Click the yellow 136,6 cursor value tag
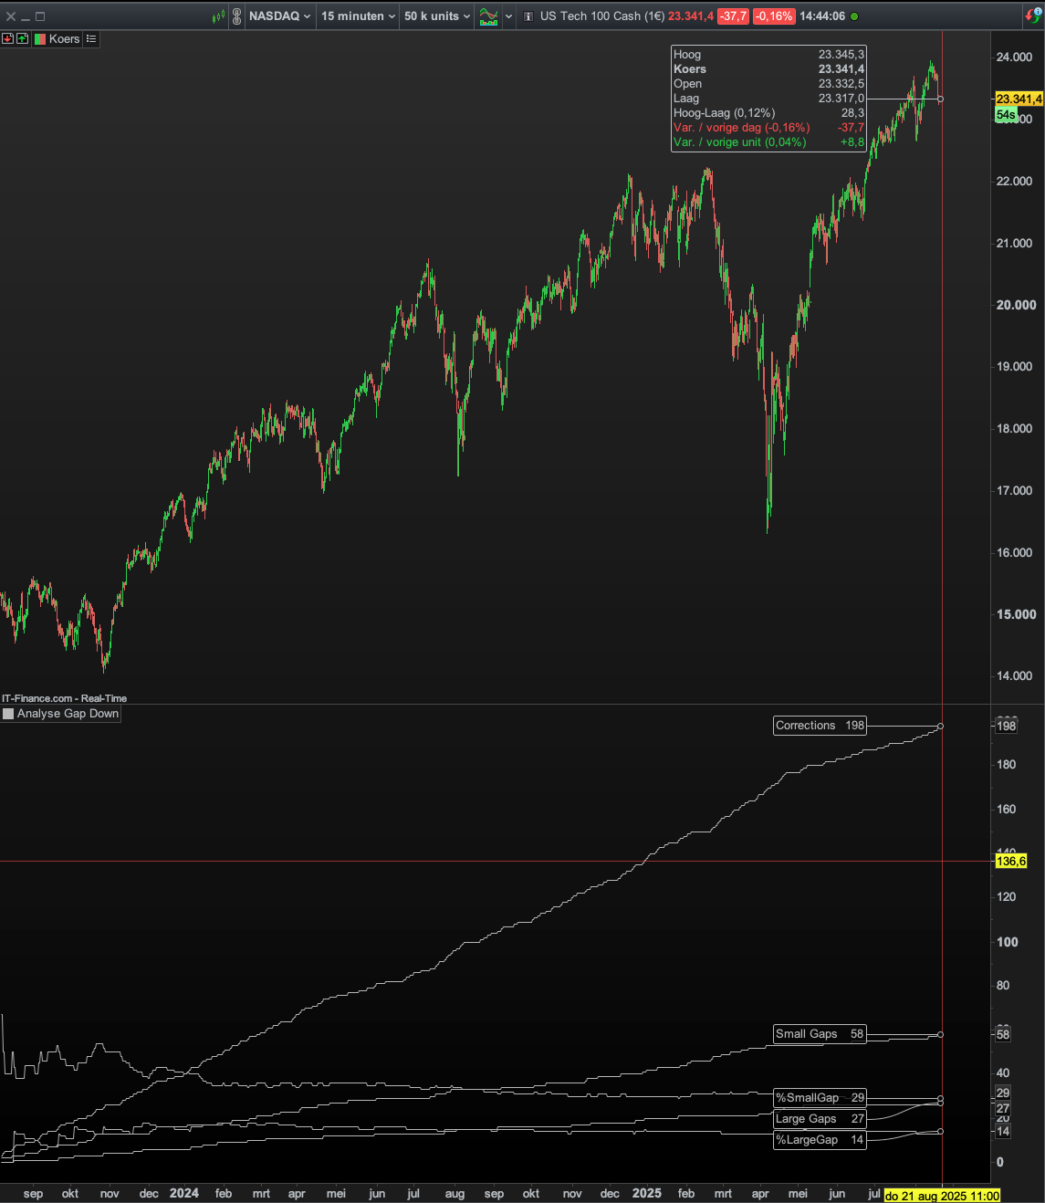This screenshot has height=1203, width=1045. pos(1011,861)
